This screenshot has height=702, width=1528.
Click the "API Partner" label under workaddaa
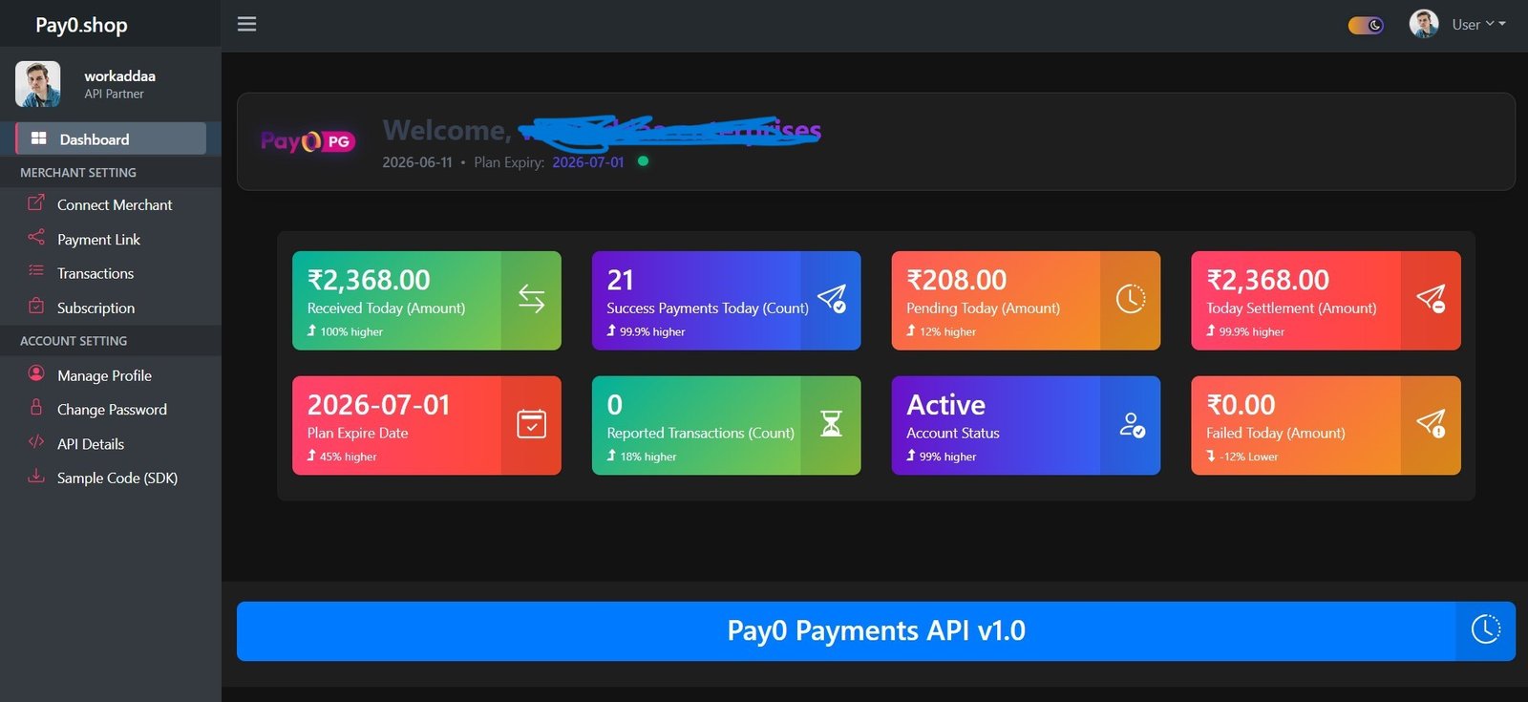pyautogui.click(x=114, y=94)
